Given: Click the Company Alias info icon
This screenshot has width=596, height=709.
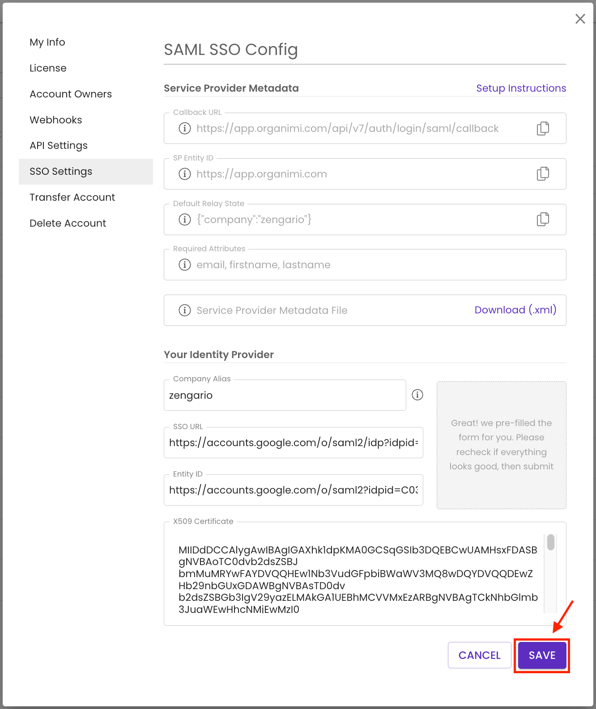Looking at the screenshot, I should (x=417, y=395).
